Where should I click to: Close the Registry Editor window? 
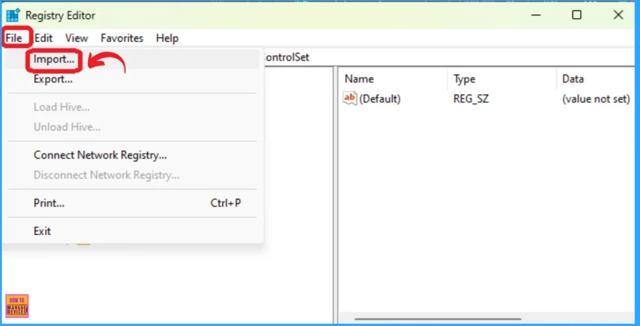click(x=618, y=16)
